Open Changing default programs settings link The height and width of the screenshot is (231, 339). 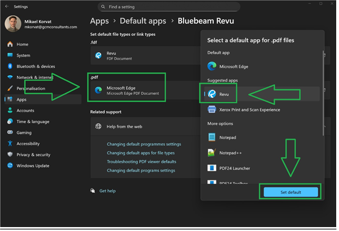click(141, 170)
